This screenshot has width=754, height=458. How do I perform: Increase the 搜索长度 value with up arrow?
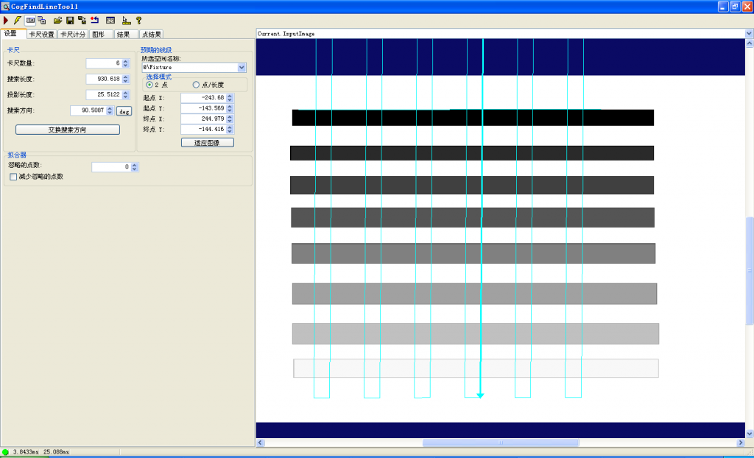tap(125, 77)
